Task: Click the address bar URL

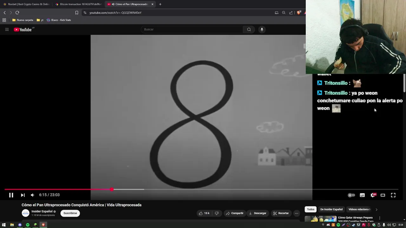Action: (115, 13)
